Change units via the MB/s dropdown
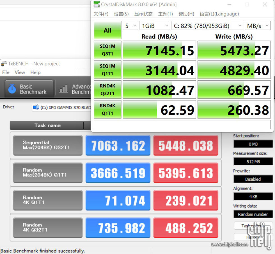The image size is (275, 254). coord(257,25)
